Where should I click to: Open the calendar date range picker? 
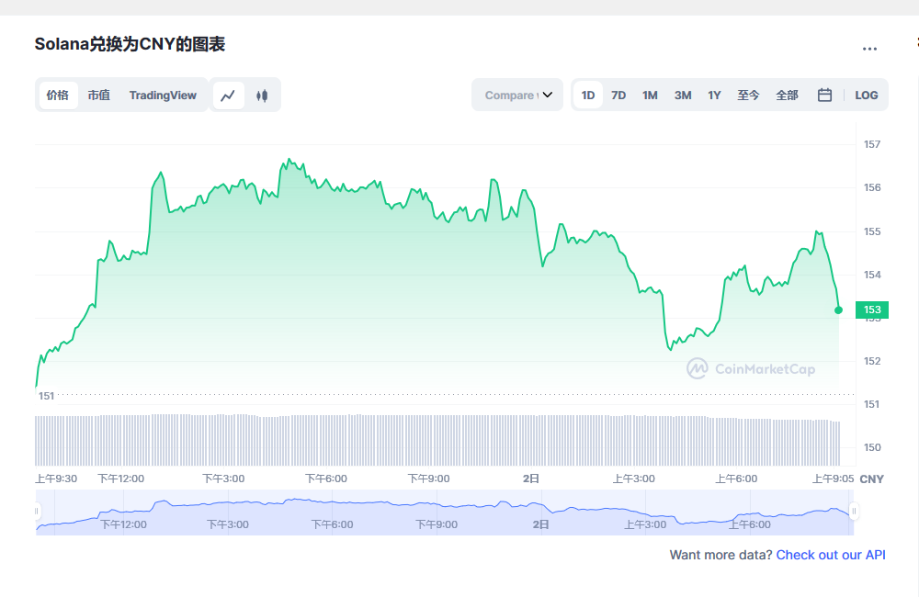824,95
